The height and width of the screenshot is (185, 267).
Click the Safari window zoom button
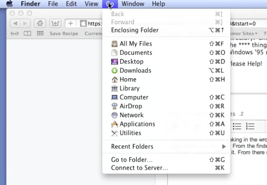pyautogui.click(x=29, y=13)
